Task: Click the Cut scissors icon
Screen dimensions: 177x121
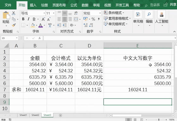Action: pos(14,13)
